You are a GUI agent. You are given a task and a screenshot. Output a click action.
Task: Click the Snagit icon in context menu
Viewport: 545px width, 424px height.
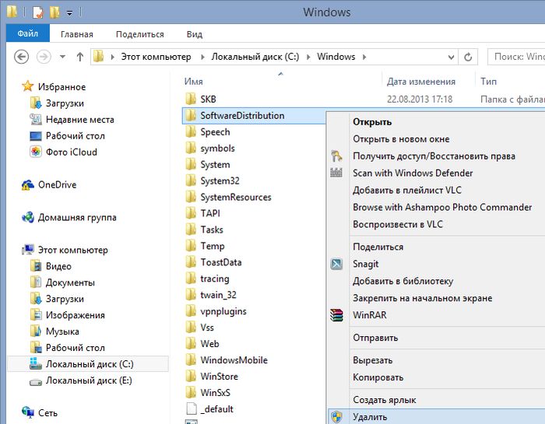(x=336, y=264)
